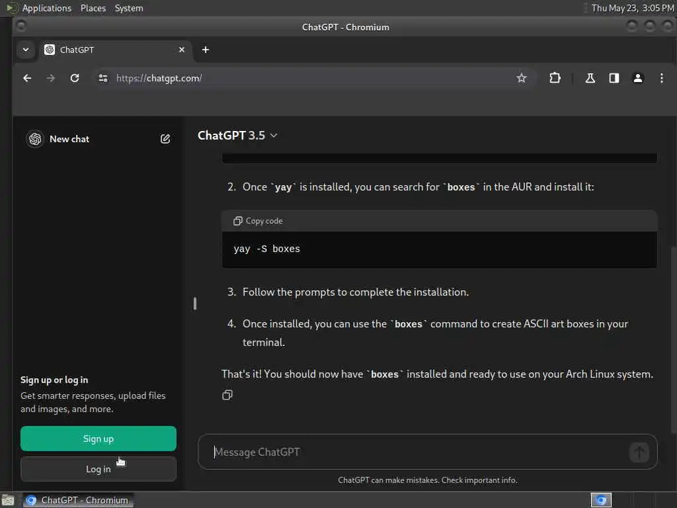Image resolution: width=677 pixels, height=508 pixels.
Task: Click the address bar URL
Action: click(x=159, y=78)
